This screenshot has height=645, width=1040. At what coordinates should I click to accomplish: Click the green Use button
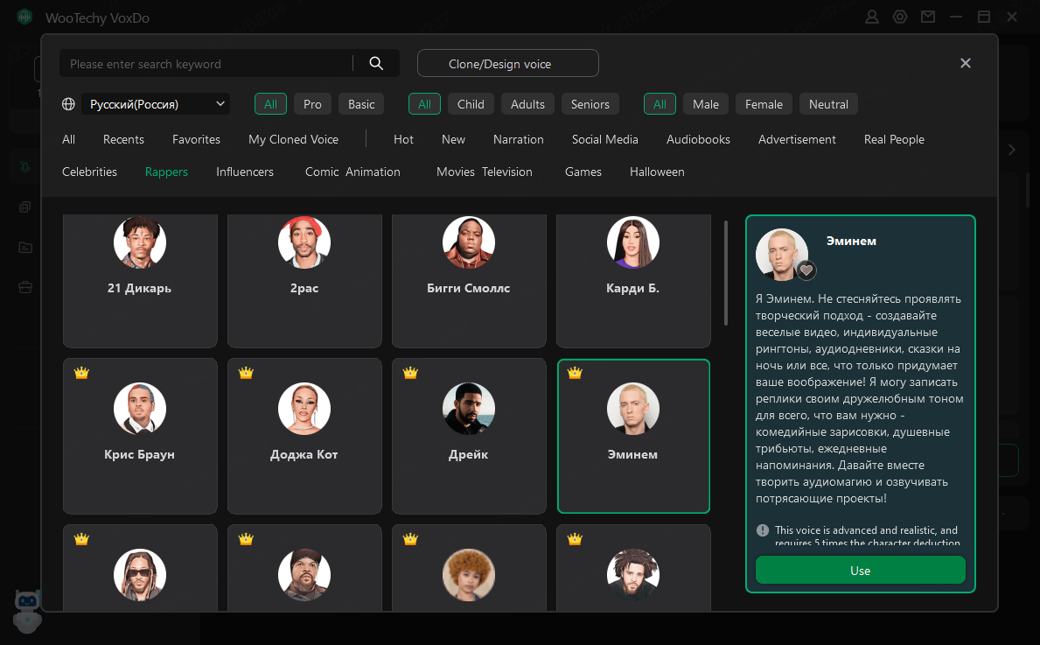coord(861,571)
